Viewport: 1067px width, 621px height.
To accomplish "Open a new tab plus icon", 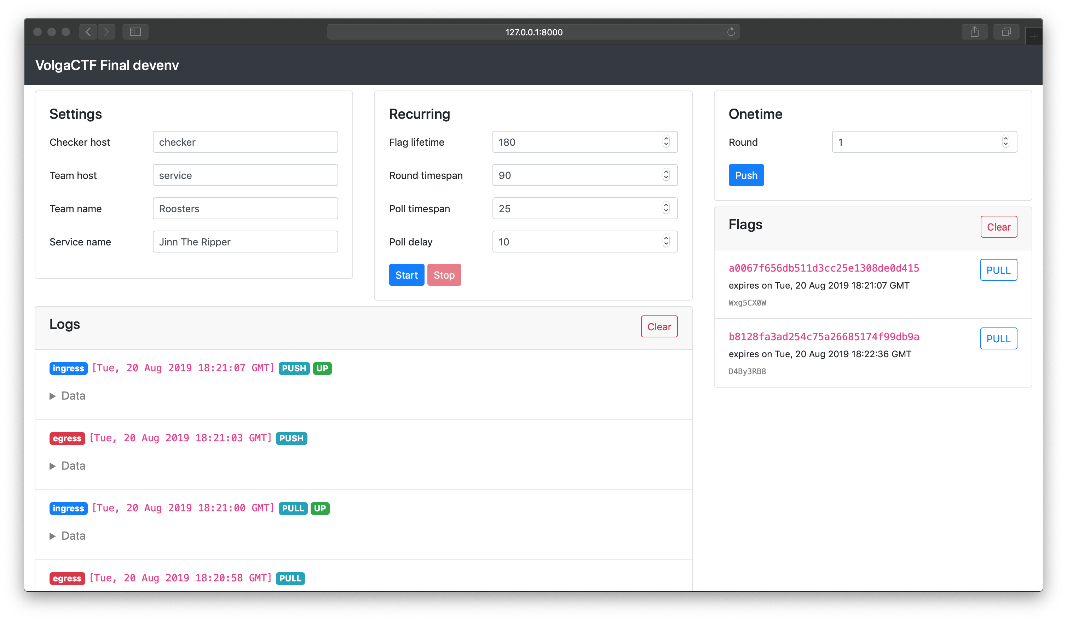I will (1033, 37).
